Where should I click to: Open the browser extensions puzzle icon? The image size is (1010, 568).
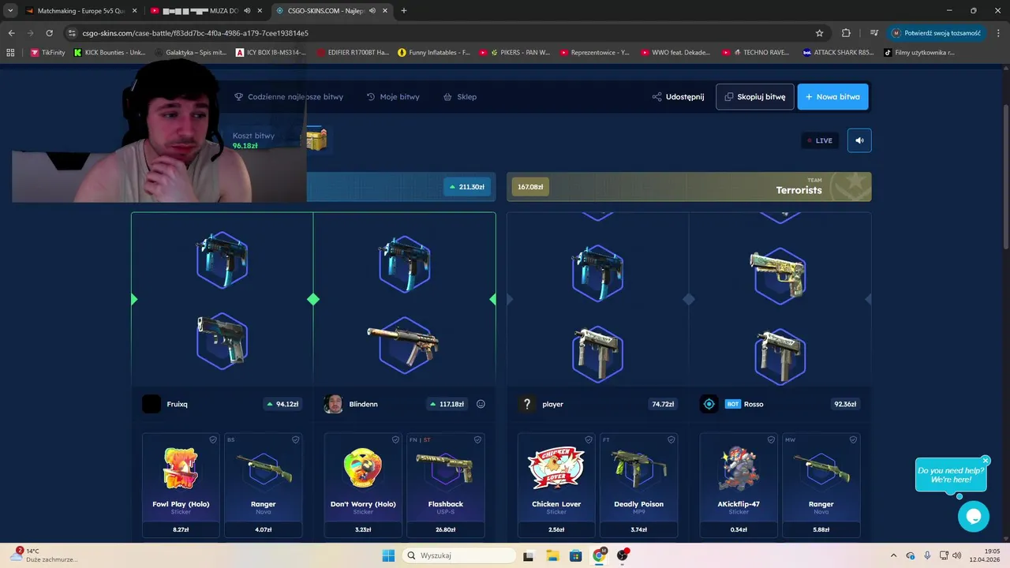[x=846, y=33]
